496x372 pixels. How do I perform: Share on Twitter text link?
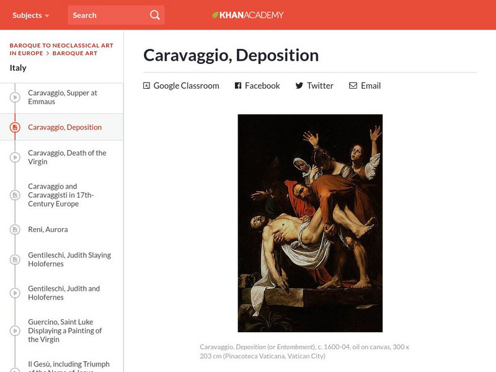tap(320, 86)
